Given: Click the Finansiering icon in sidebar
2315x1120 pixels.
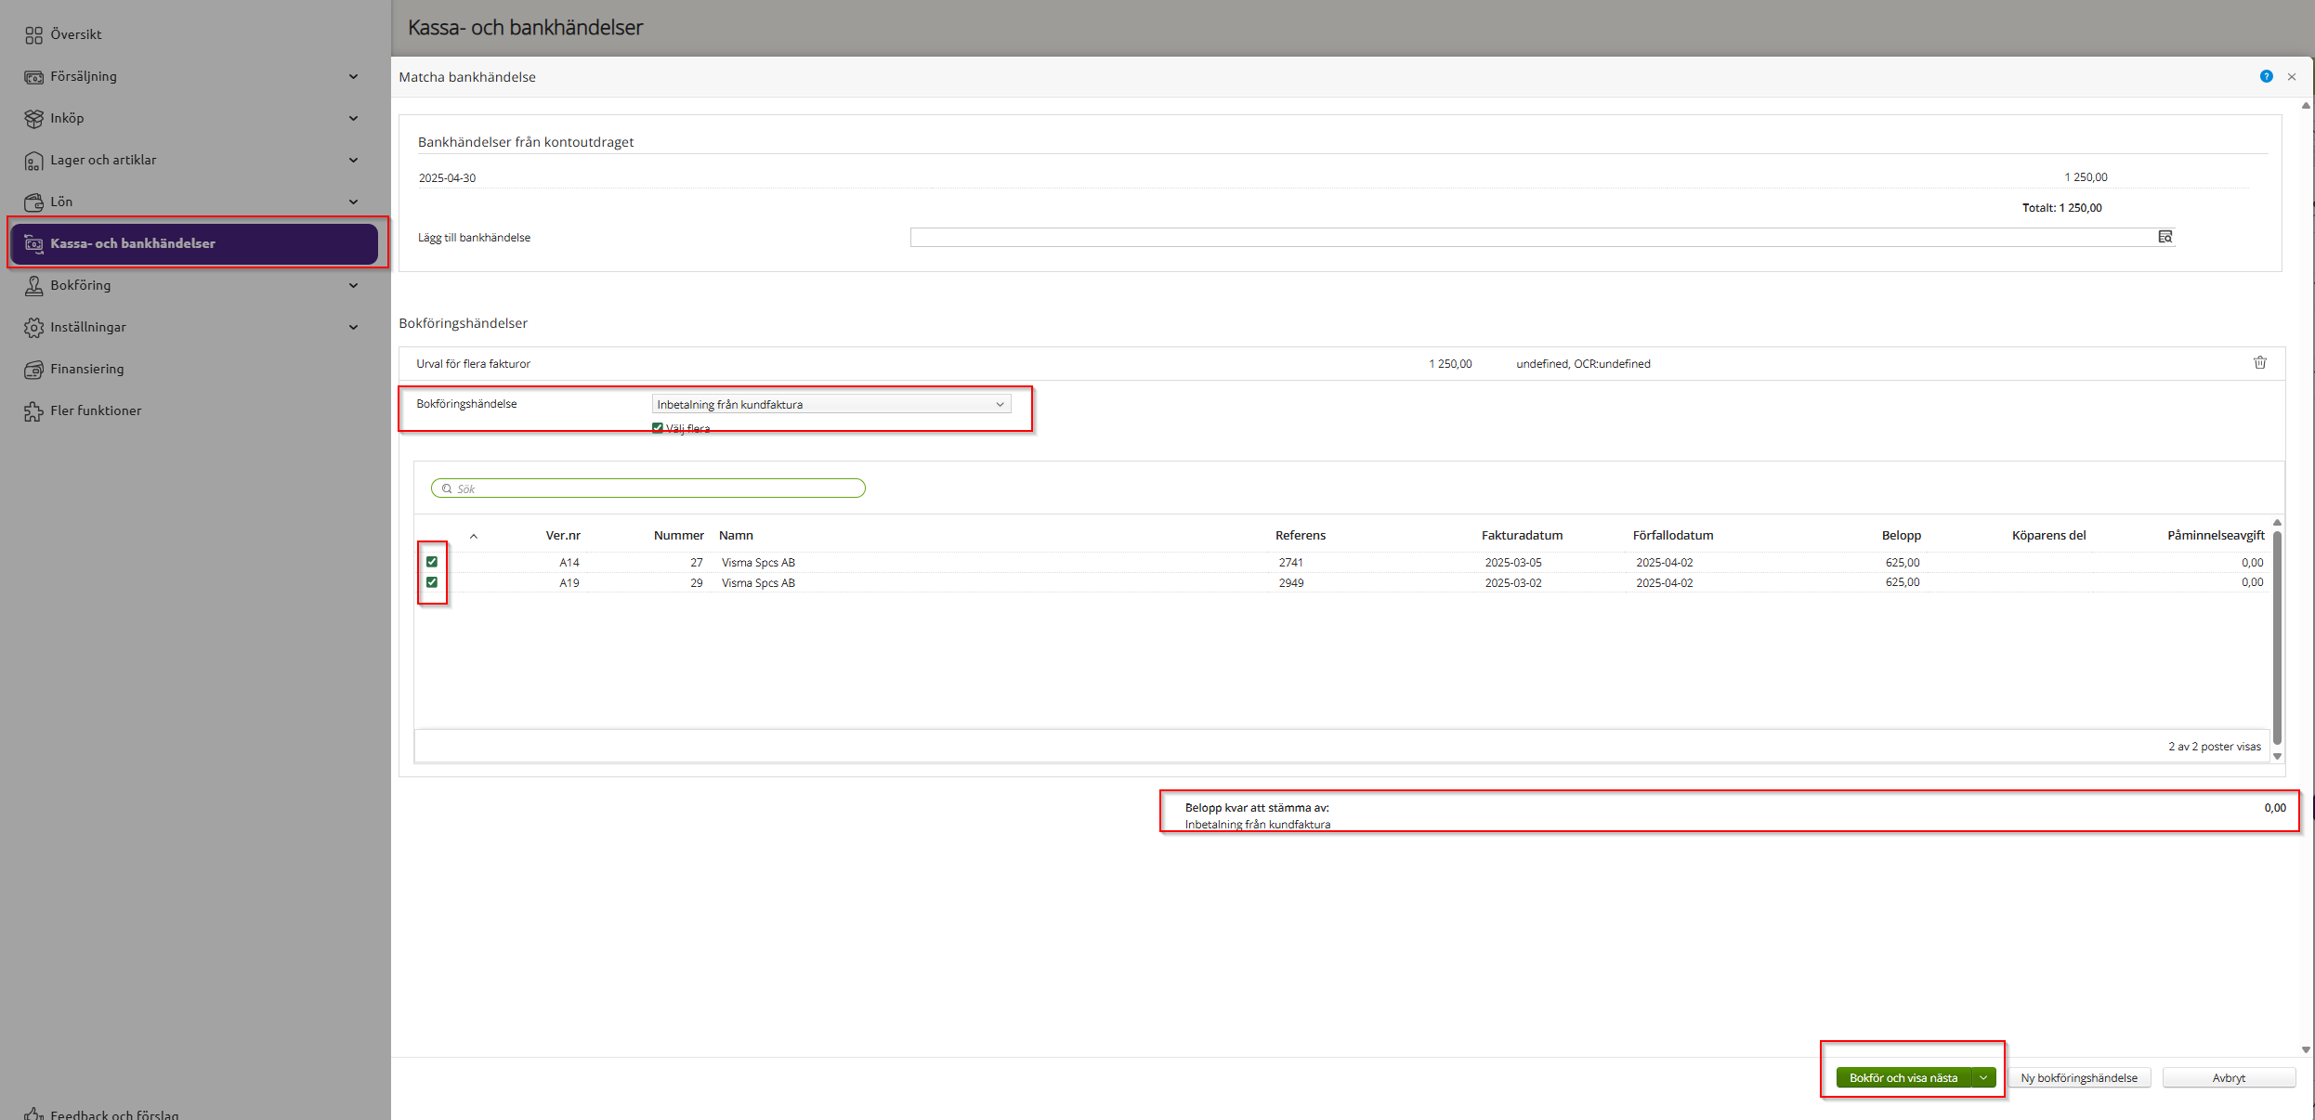Looking at the screenshot, I should point(33,370).
